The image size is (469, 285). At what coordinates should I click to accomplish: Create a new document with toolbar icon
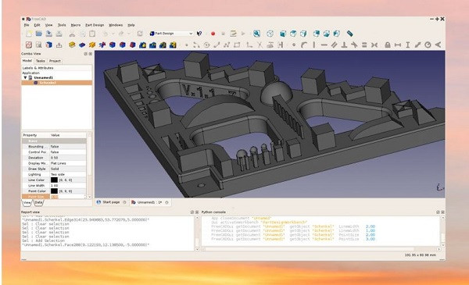coord(29,34)
